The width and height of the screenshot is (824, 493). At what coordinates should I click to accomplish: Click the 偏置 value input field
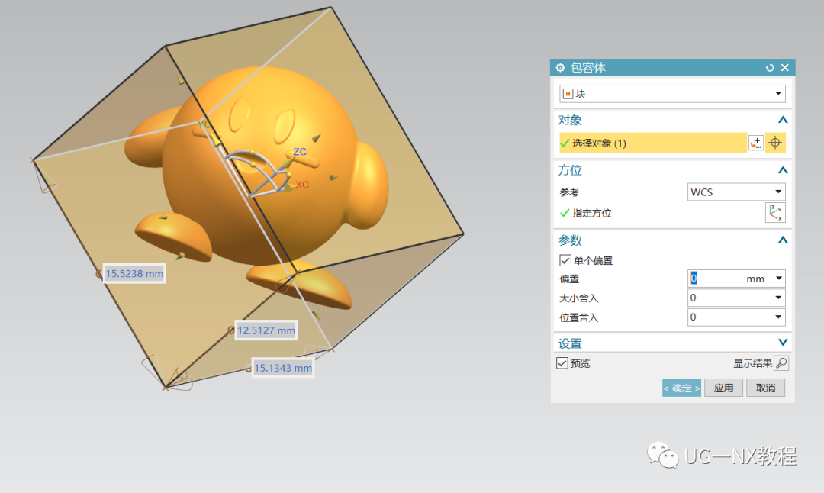pos(715,279)
